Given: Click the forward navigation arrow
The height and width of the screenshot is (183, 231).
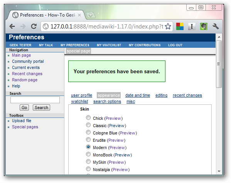Looking at the screenshot, I should pos(23,27).
